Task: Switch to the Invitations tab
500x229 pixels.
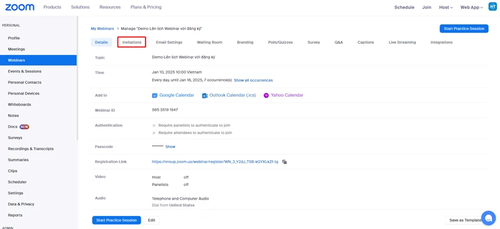Action: tap(132, 42)
